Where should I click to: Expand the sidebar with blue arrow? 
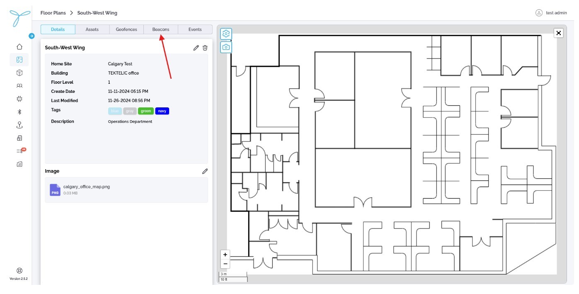click(x=31, y=36)
